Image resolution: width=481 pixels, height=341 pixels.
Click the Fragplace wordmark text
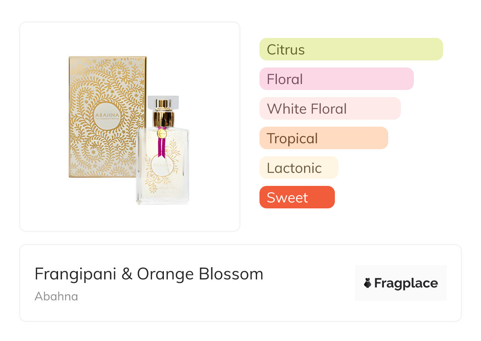pyautogui.click(x=406, y=283)
